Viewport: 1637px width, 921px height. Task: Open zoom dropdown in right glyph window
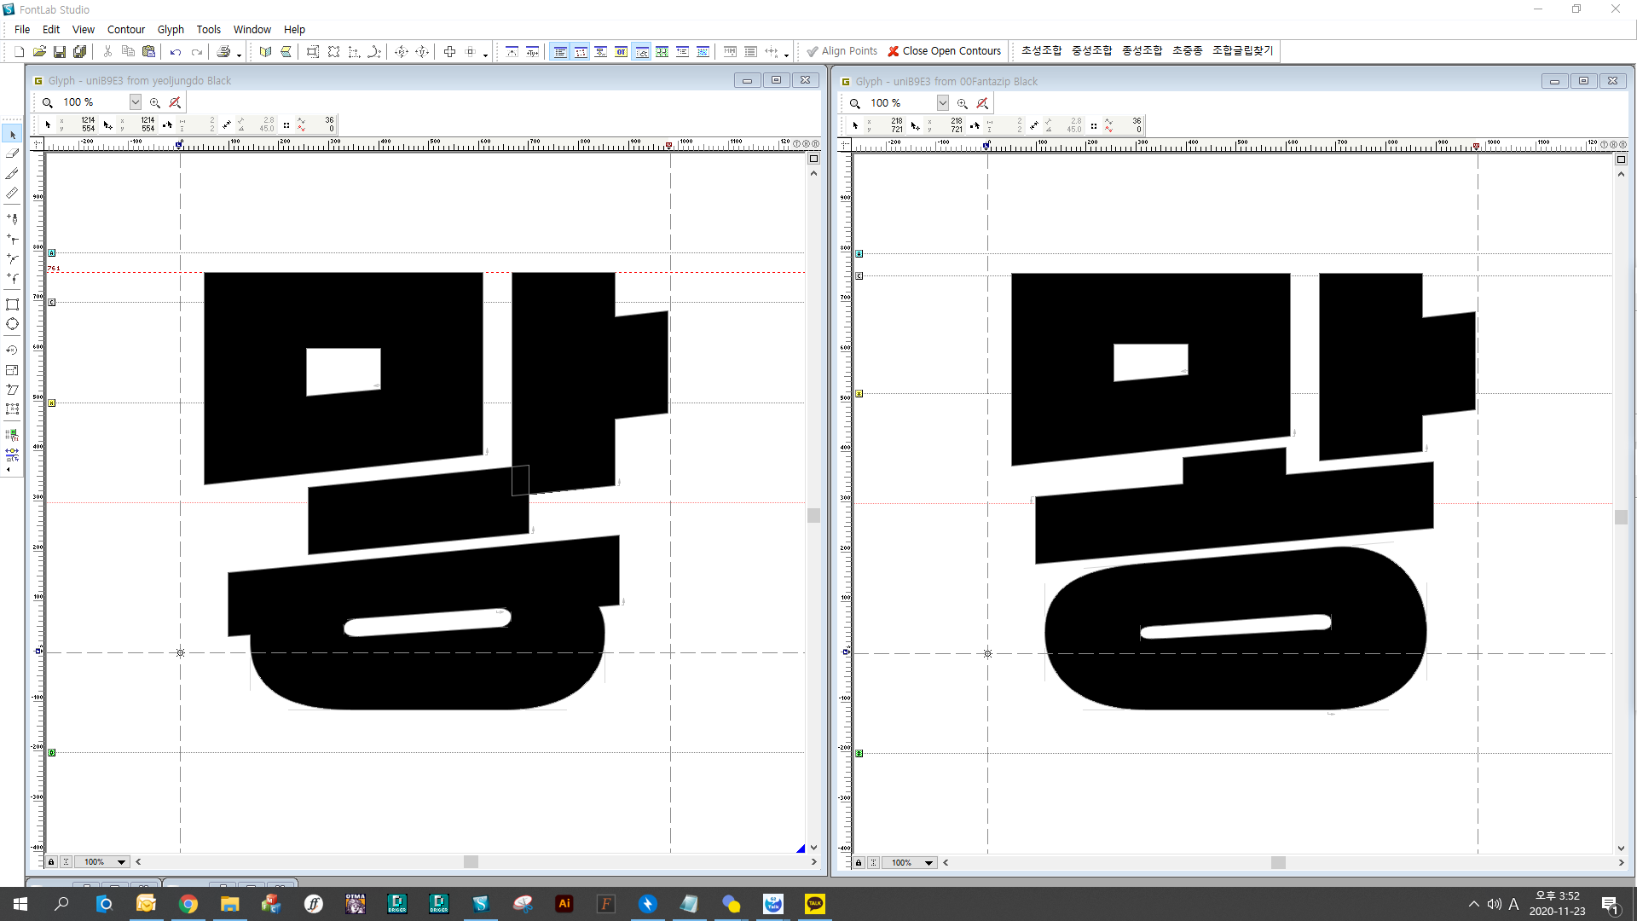click(942, 103)
